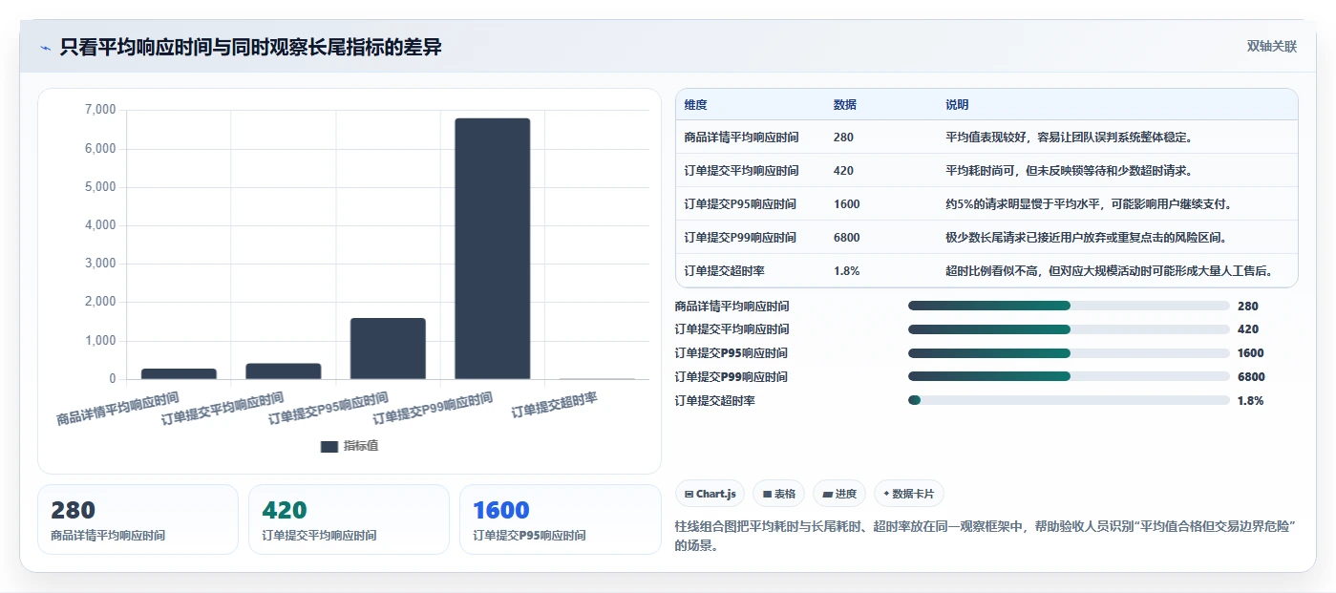Click the 商品详情平均响应时间 table row cell
The height and width of the screenshot is (593, 1336).
click(x=742, y=138)
